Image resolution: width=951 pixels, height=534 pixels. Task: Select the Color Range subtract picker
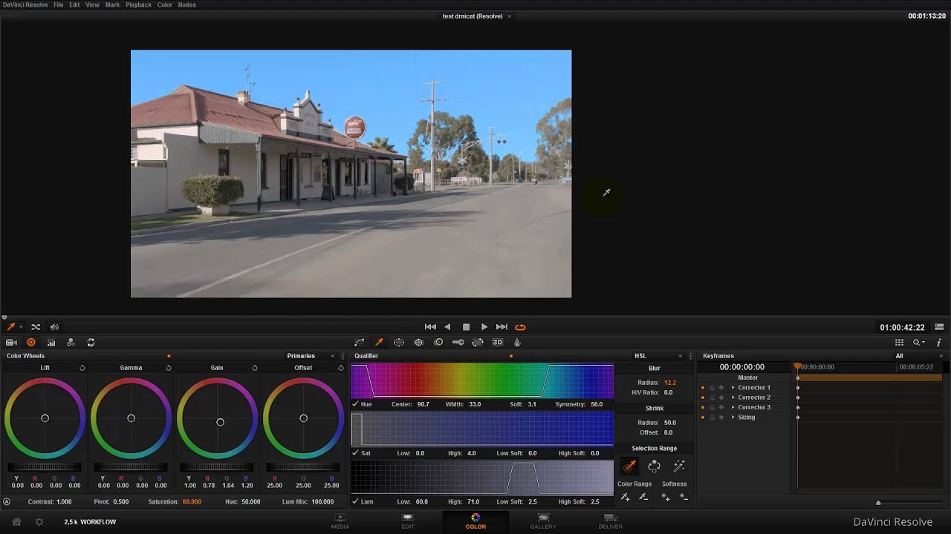pos(643,497)
